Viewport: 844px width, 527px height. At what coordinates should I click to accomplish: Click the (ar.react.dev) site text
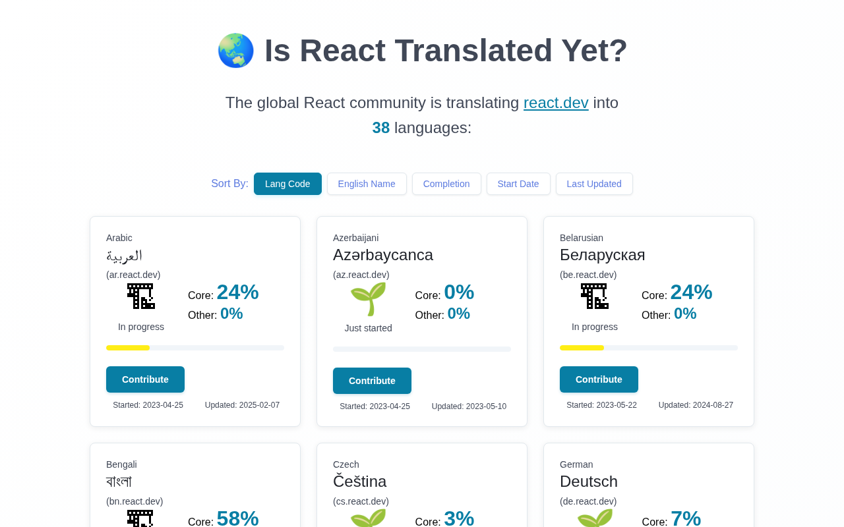[x=133, y=275]
